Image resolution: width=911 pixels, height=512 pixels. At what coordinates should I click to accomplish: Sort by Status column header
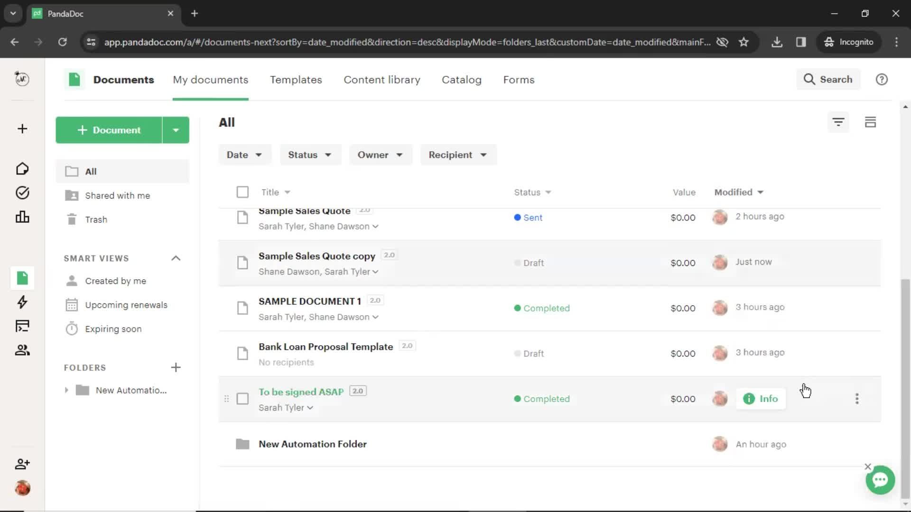(532, 192)
